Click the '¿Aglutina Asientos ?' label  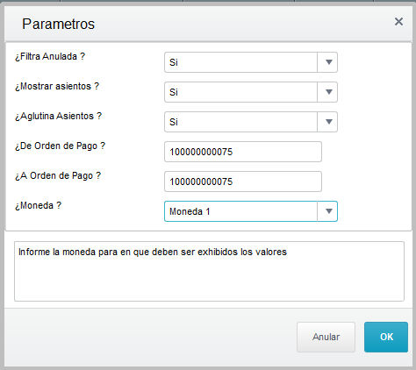click(59, 116)
